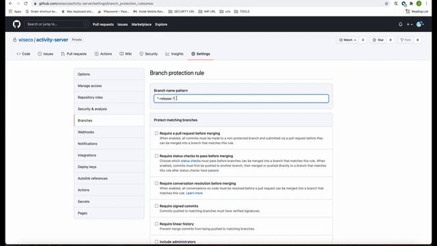Viewport: 437px width, 246px height.
Task: Open Pages settings
Action: (109, 213)
